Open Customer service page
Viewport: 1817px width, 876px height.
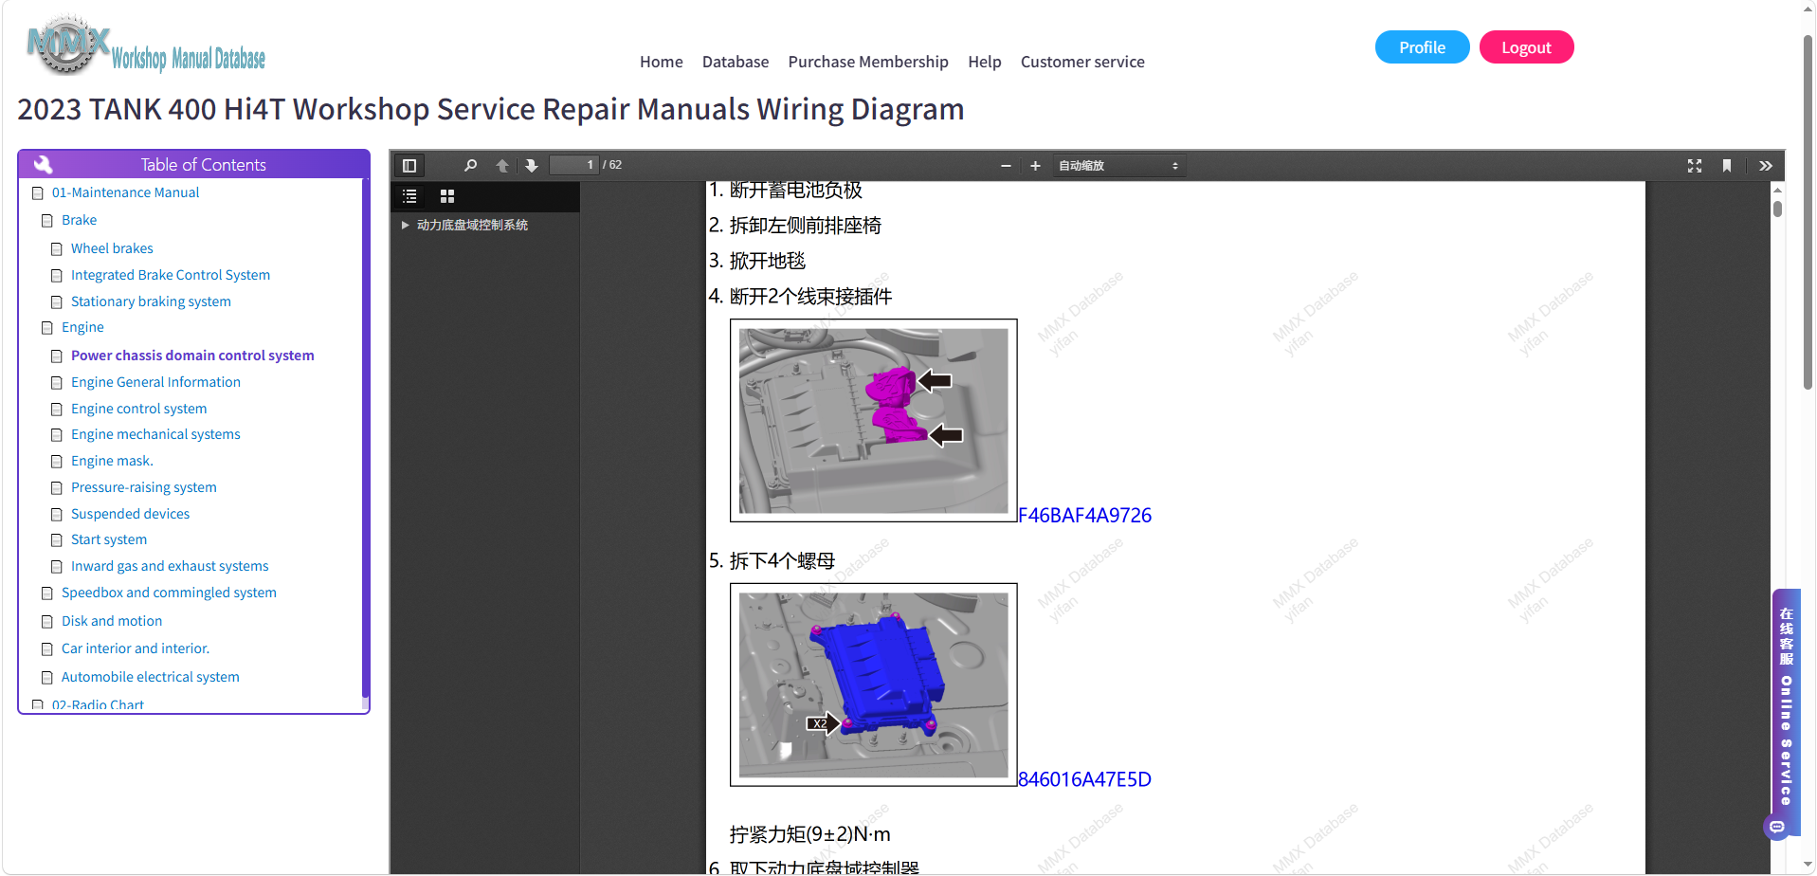1082,62
